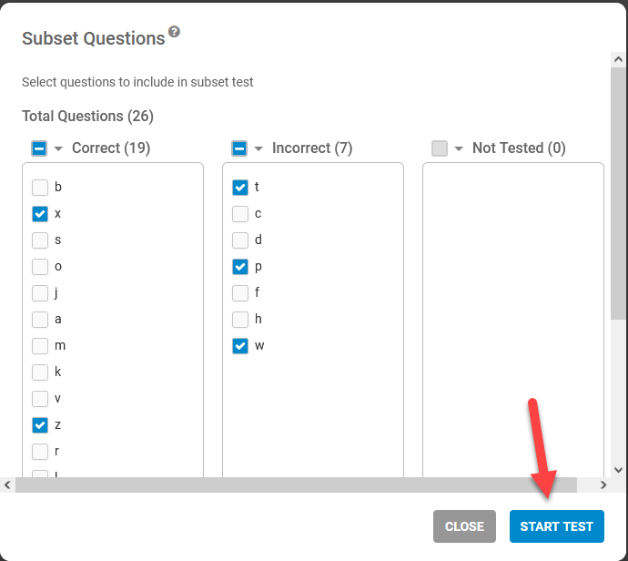Screen dimensions: 628x561
Task: Click the scroll down arrow icon
Action: pos(618,470)
